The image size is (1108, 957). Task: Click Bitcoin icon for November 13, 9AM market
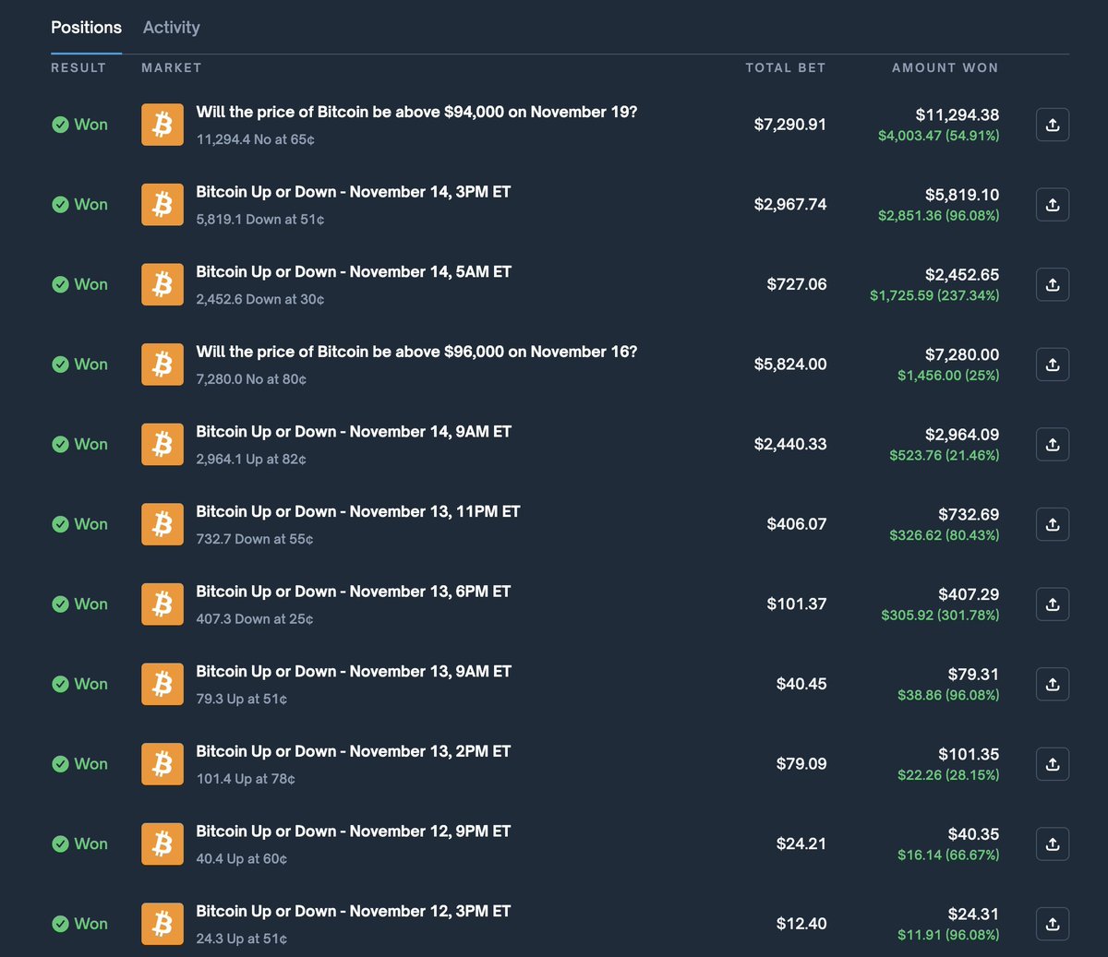[x=163, y=684]
